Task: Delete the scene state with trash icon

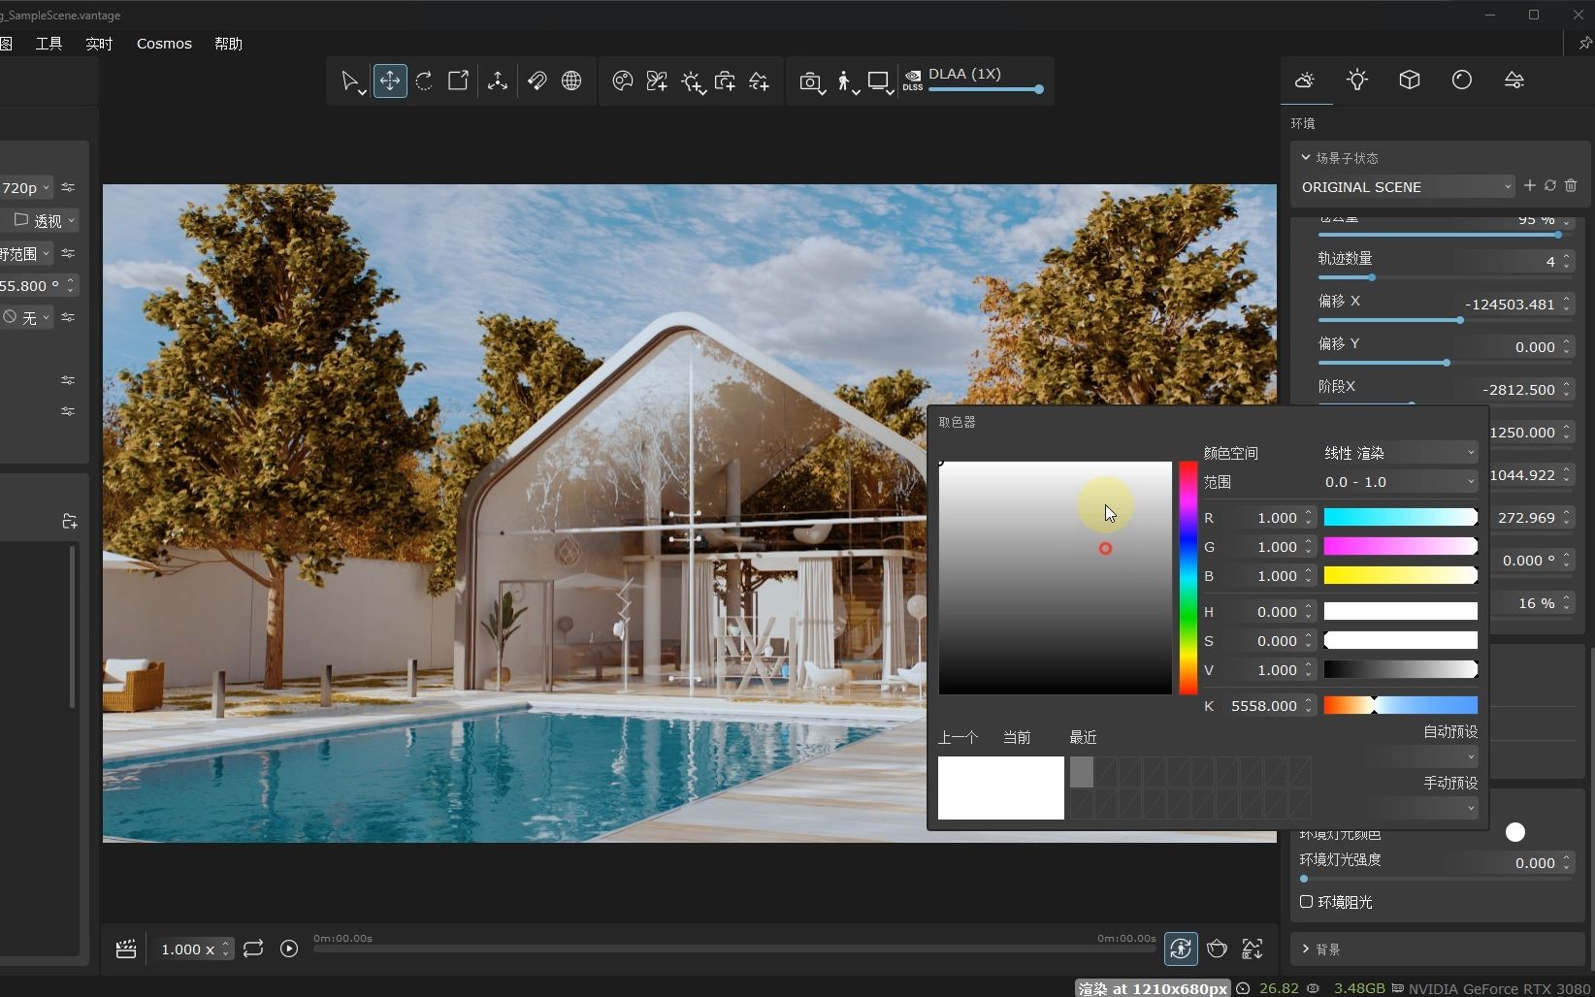Action: click(1571, 185)
